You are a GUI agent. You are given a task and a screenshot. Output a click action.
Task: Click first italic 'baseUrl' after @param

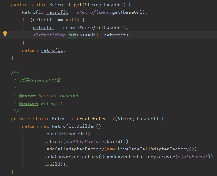pos(48,96)
